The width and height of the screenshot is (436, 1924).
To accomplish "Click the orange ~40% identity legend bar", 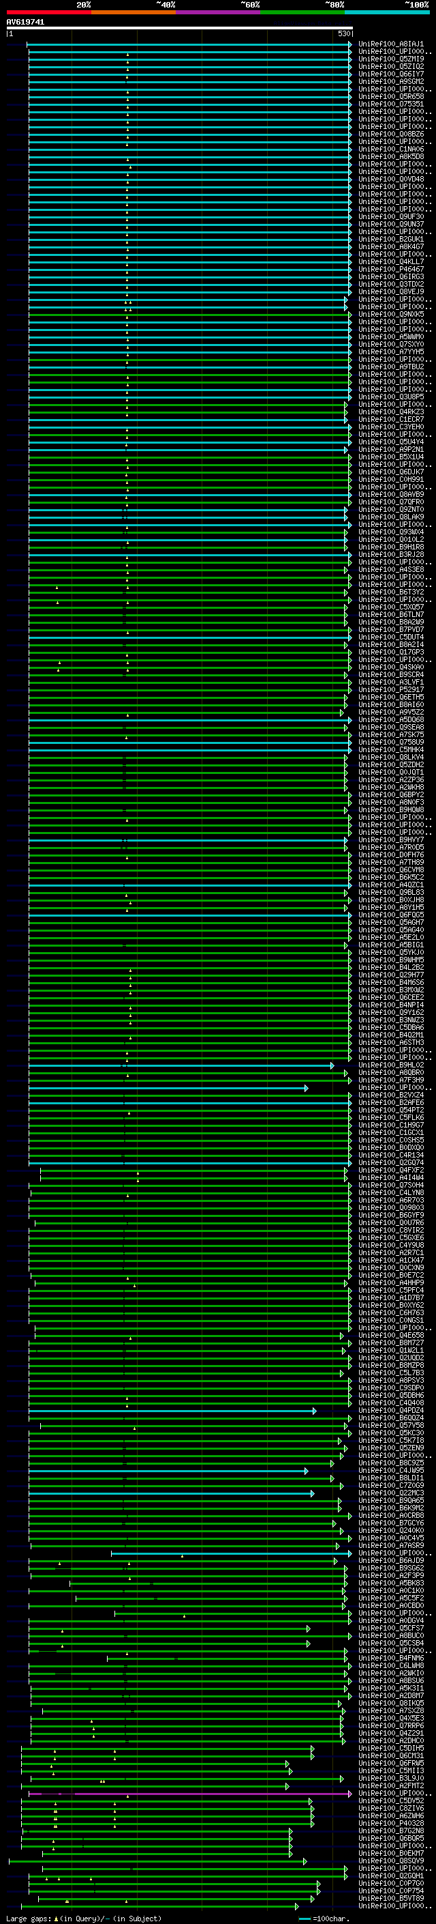I will (134, 12).
